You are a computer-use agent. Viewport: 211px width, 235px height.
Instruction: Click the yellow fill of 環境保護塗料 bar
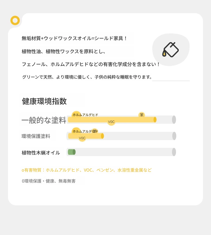(x=86, y=136)
